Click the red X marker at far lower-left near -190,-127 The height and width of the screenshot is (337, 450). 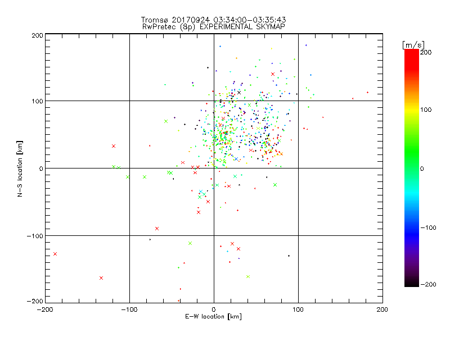pos(55,254)
